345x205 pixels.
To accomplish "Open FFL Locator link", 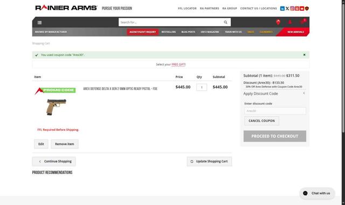I will 187,9.
